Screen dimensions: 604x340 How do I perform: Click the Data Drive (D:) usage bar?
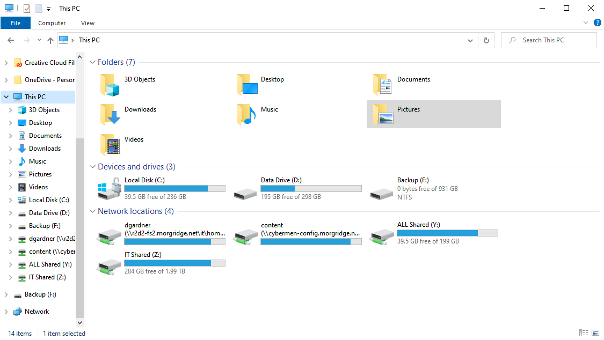point(311,188)
